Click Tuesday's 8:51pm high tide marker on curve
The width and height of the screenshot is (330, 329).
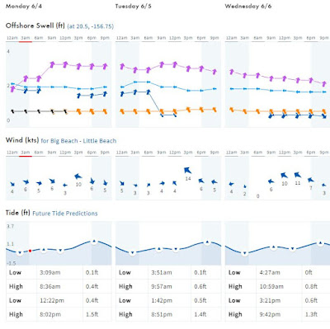tap(207, 242)
